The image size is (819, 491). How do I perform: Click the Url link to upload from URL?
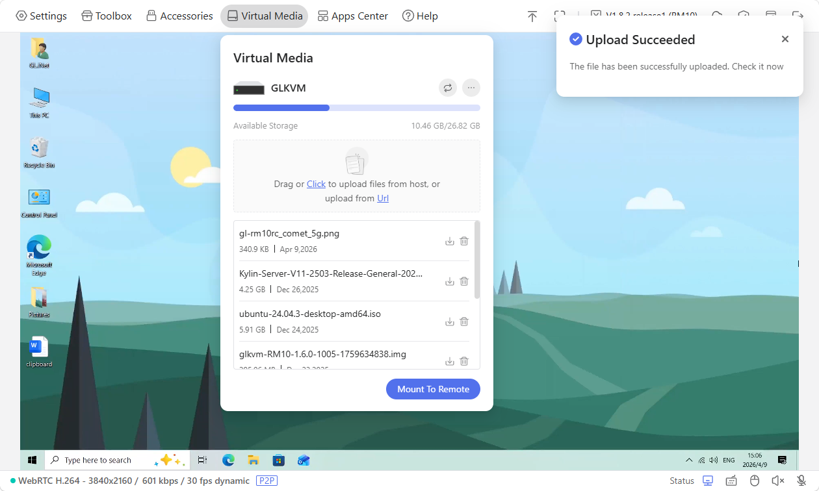click(382, 198)
